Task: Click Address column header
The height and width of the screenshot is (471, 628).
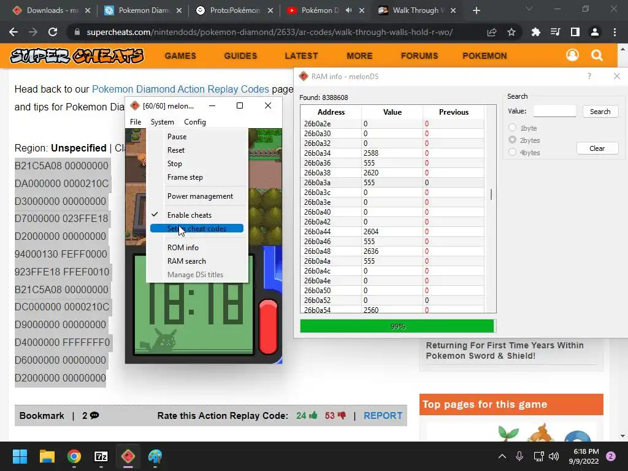Action: coord(331,112)
